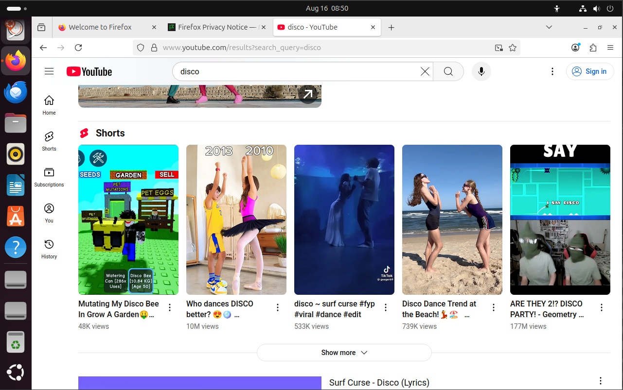Click the YouTube microphone voice search icon
Viewport: 623px width, 390px height.
[x=481, y=72]
